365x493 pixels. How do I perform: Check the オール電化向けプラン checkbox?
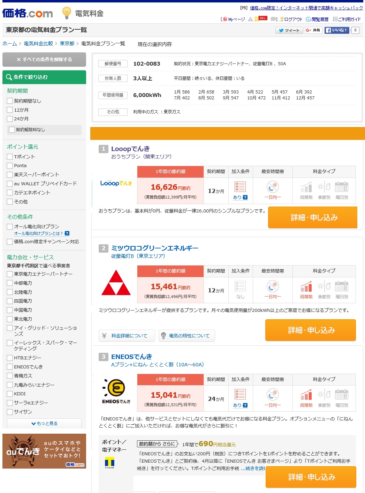[x=10, y=227]
